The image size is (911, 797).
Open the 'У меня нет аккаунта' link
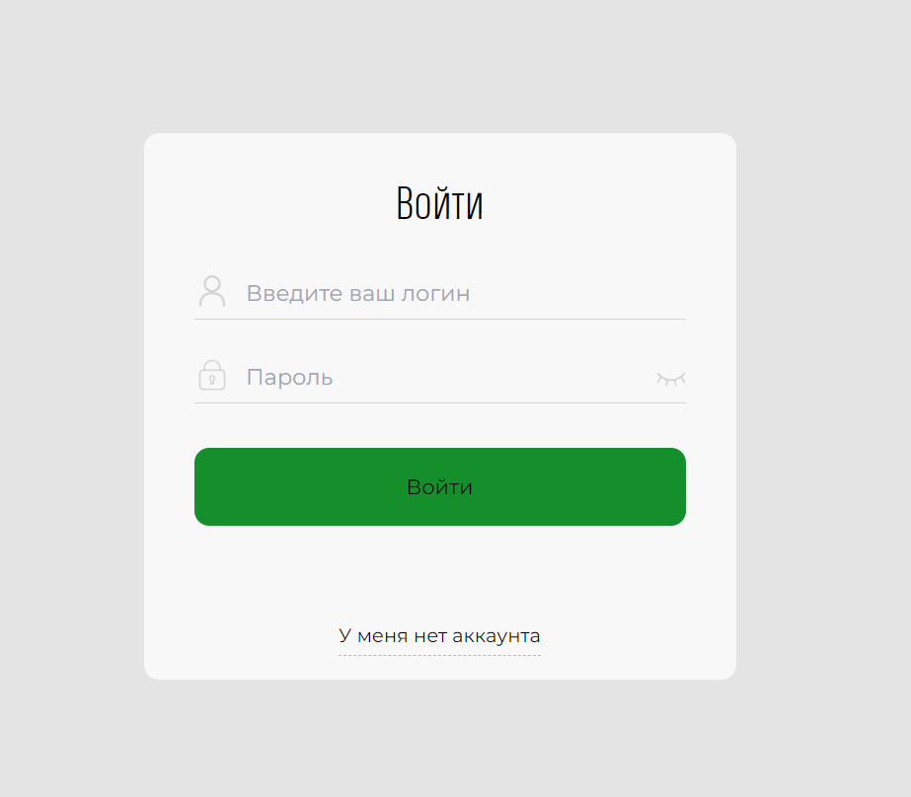[x=439, y=635]
